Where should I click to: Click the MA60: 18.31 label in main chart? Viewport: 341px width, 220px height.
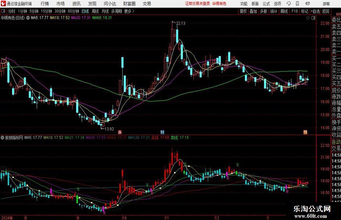point(102,18)
